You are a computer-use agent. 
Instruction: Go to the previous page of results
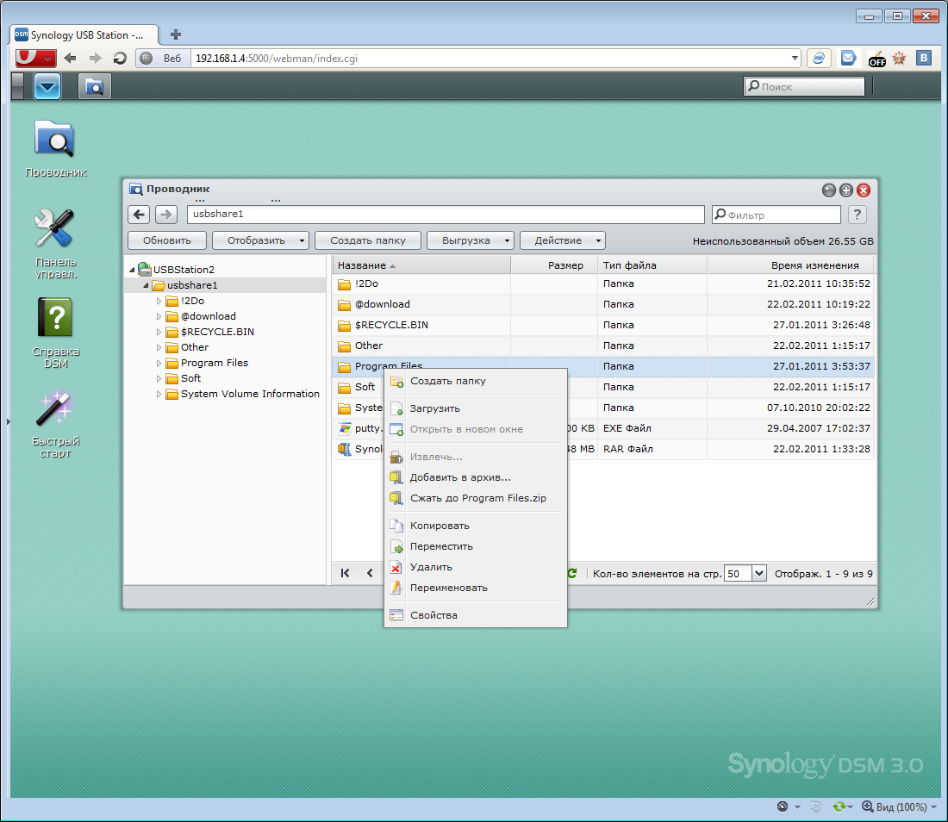coord(370,573)
